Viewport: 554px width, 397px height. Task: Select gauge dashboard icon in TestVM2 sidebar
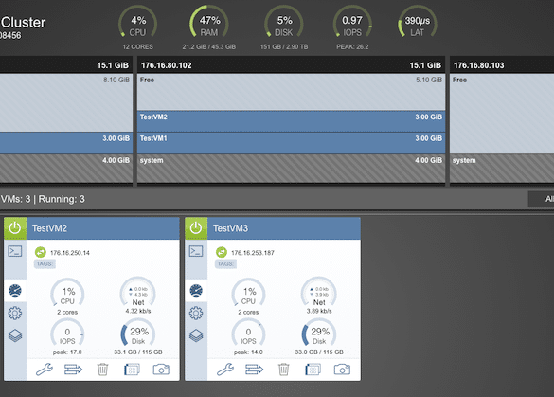[x=15, y=291]
